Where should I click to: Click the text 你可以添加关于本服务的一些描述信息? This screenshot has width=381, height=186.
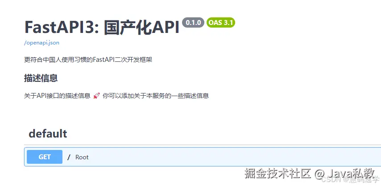click(x=156, y=96)
